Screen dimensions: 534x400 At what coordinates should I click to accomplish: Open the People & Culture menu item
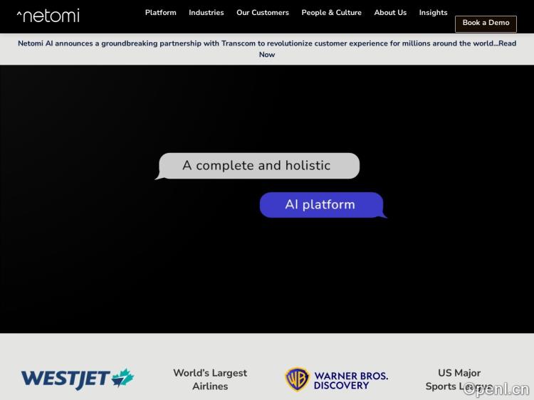tap(331, 13)
